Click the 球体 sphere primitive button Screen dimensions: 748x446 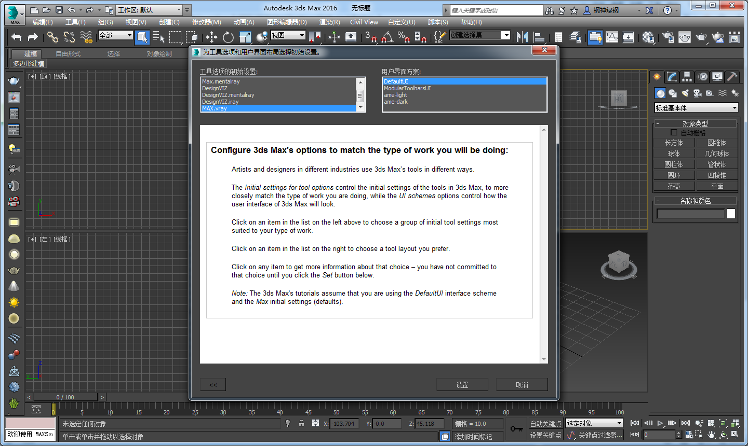tap(674, 154)
